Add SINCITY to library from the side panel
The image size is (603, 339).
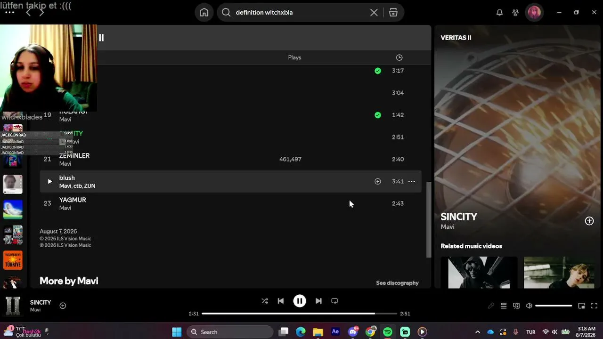pos(589,221)
